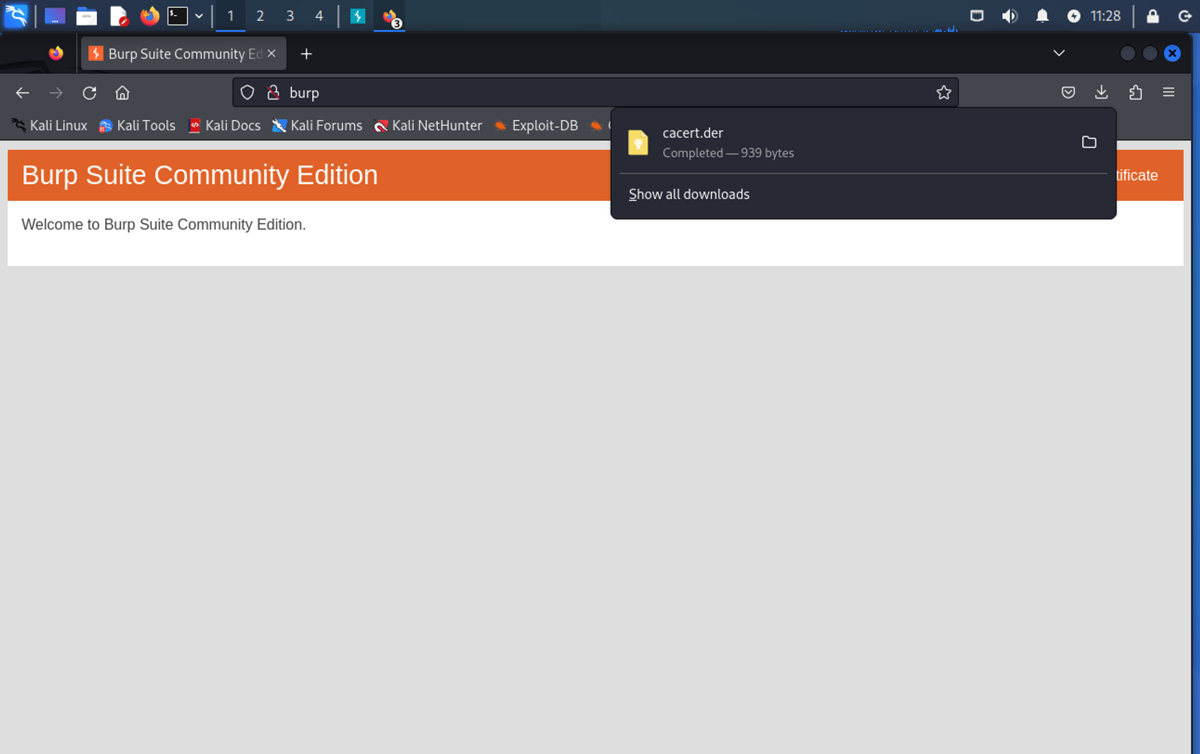The width and height of the screenshot is (1200, 754).
Task: Open the notifications bell
Action: point(1042,16)
